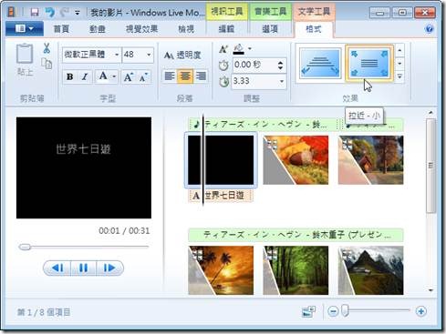Switch to the 首頁 tab
This screenshot has height=334, width=446.
point(61,29)
